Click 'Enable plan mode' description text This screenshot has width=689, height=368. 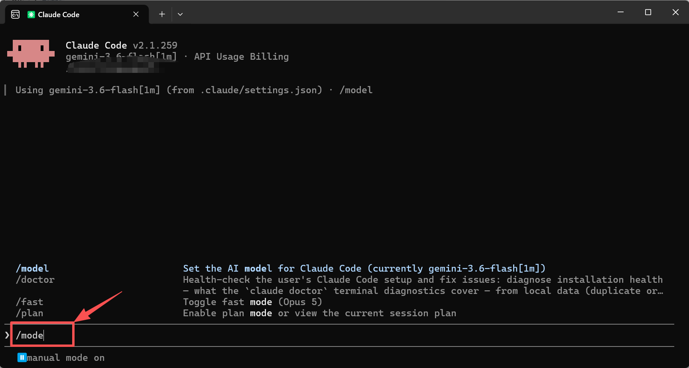[x=319, y=313]
